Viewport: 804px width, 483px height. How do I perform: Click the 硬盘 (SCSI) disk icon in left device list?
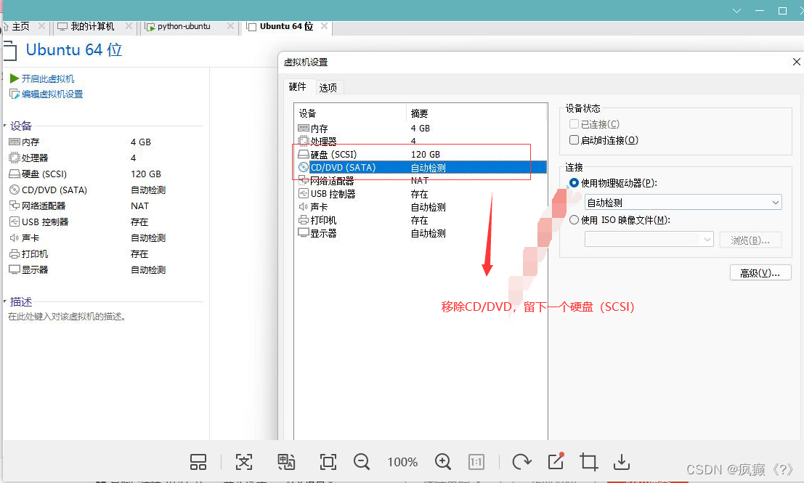[15, 174]
